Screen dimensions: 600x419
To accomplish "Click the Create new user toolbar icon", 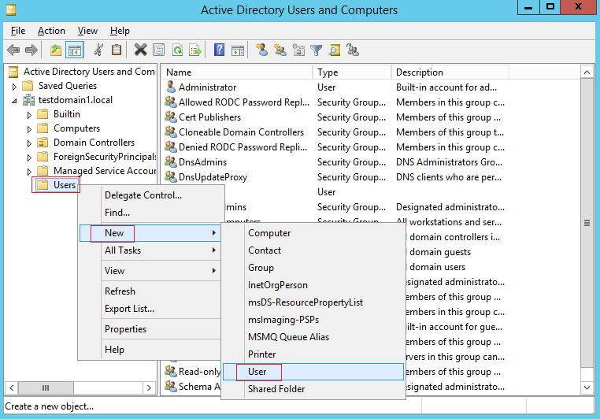I will click(x=261, y=50).
